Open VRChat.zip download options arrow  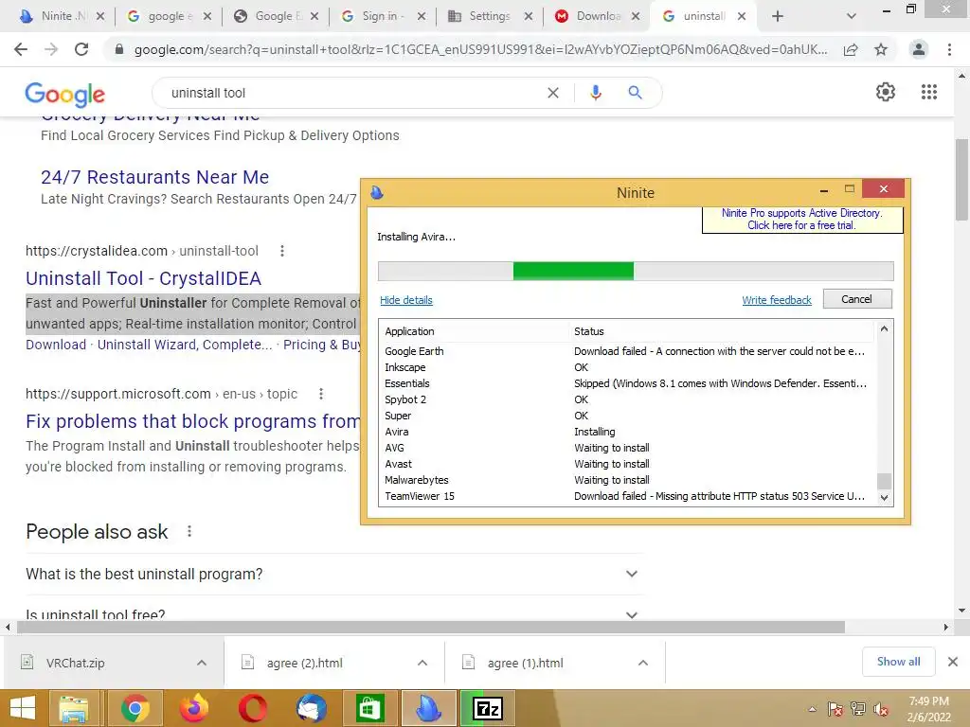point(202,663)
